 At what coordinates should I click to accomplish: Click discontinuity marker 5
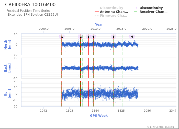(114, 37)
